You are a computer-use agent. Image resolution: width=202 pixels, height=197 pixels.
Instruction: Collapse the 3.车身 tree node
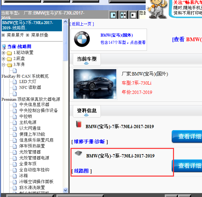(4, 65)
